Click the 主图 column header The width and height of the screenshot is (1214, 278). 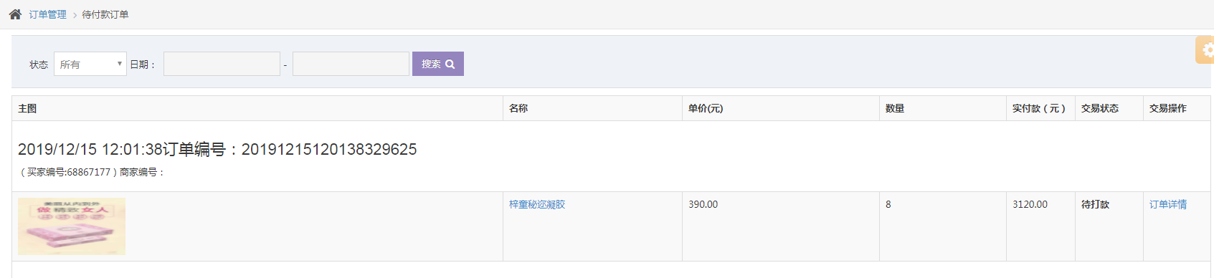click(x=27, y=108)
